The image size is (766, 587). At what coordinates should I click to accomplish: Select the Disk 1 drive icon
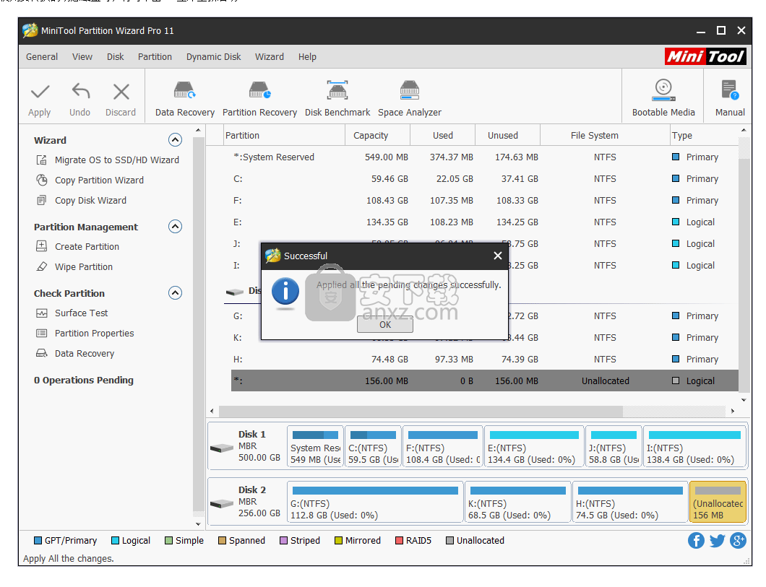223,448
